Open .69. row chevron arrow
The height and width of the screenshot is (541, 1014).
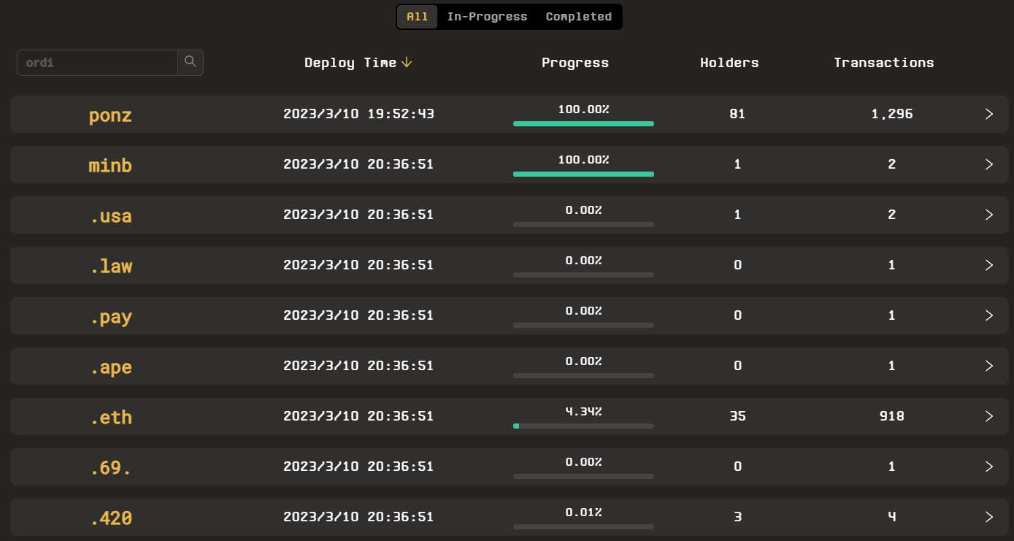click(989, 467)
